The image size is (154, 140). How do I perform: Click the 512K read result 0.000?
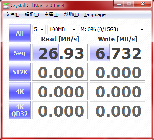tap(60, 72)
